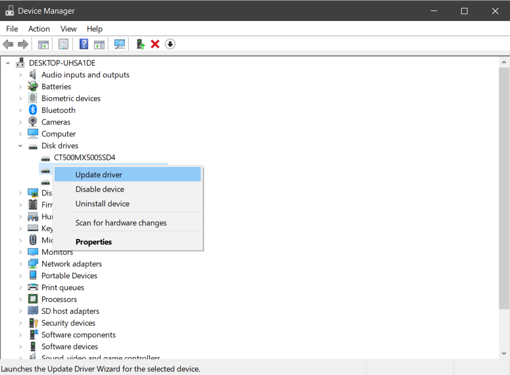Click the Portable Devices icon
This screenshot has width=510, height=375.
pyautogui.click(x=33, y=275)
